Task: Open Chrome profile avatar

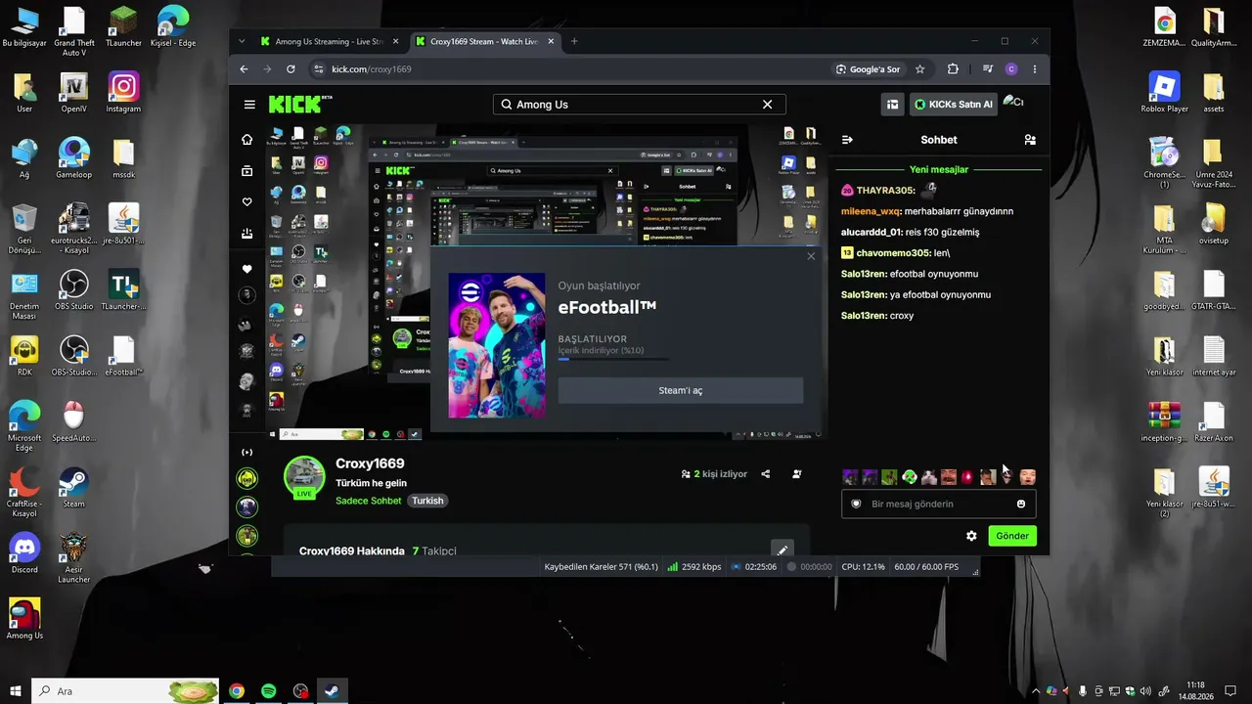Action: [1011, 69]
